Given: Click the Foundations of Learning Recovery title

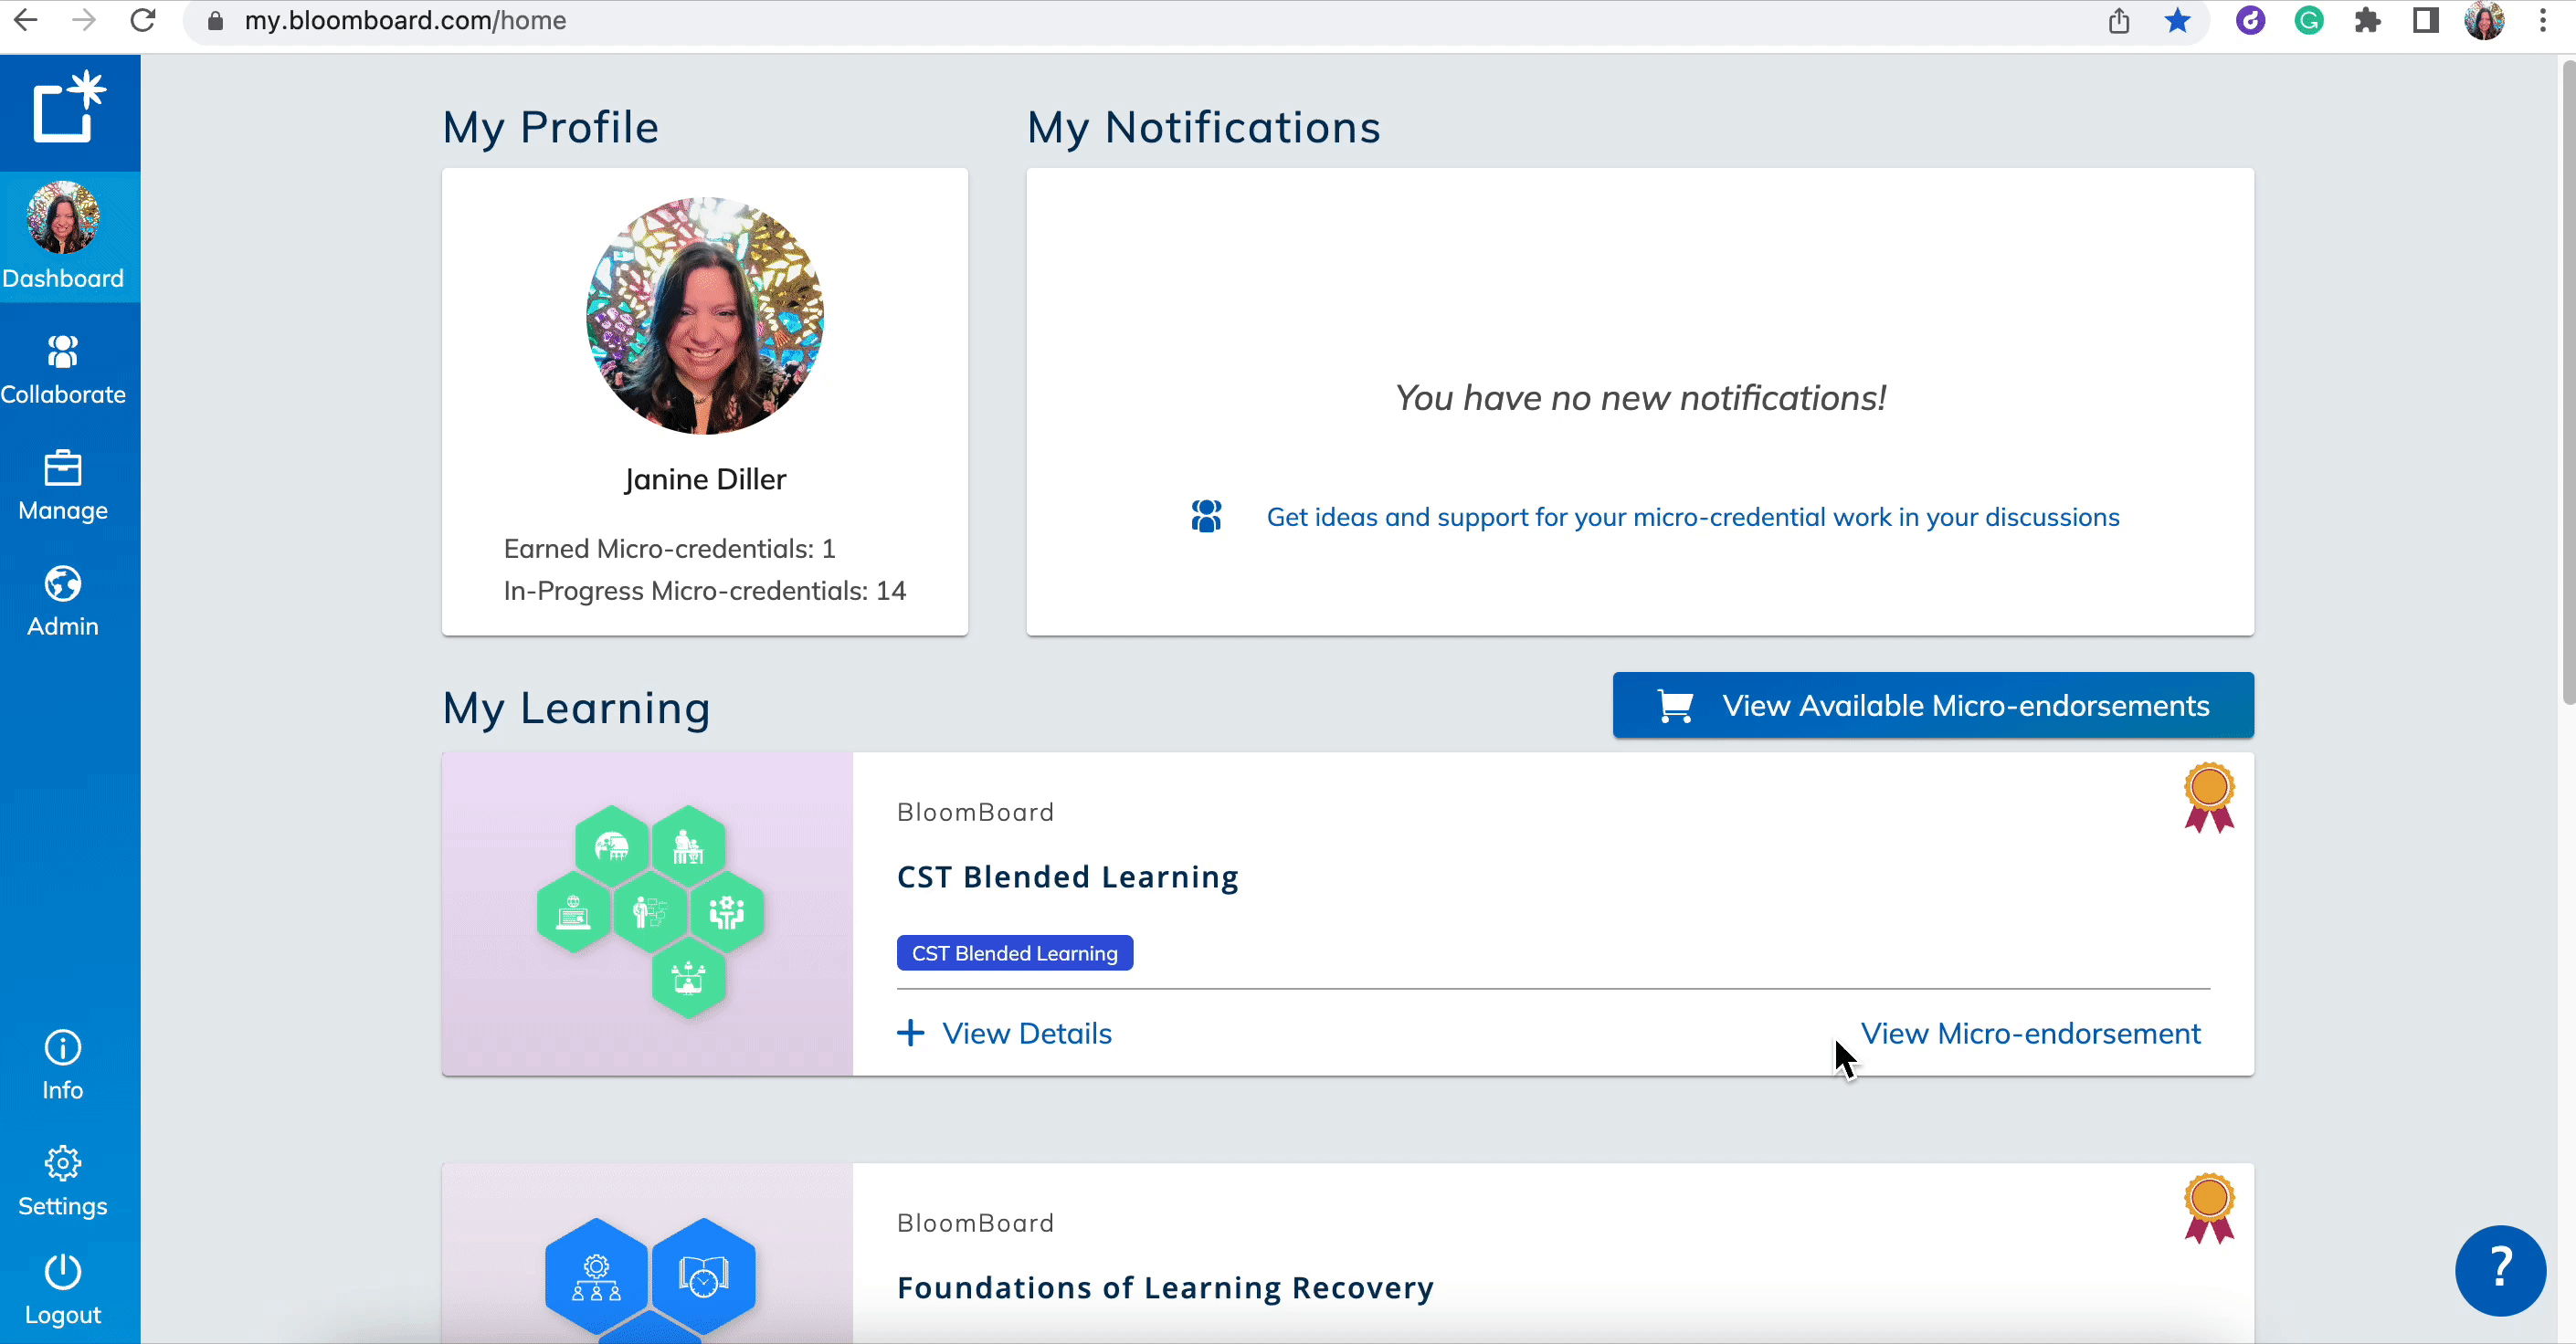Looking at the screenshot, I should (x=1165, y=1288).
